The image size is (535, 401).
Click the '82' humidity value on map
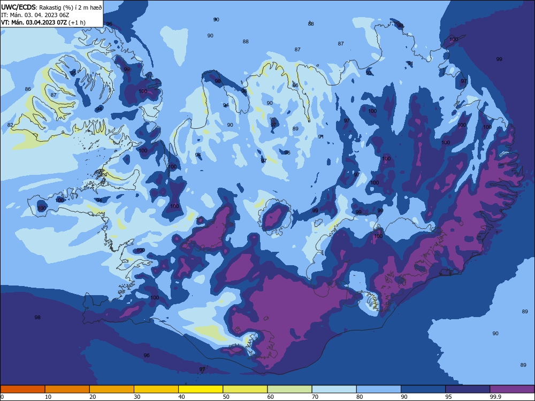tap(10, 125)
